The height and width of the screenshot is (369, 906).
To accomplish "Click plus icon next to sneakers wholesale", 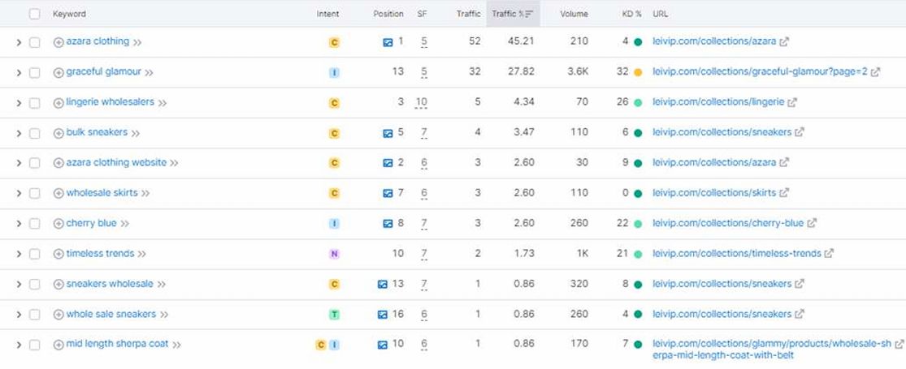I will pos(59,284).
